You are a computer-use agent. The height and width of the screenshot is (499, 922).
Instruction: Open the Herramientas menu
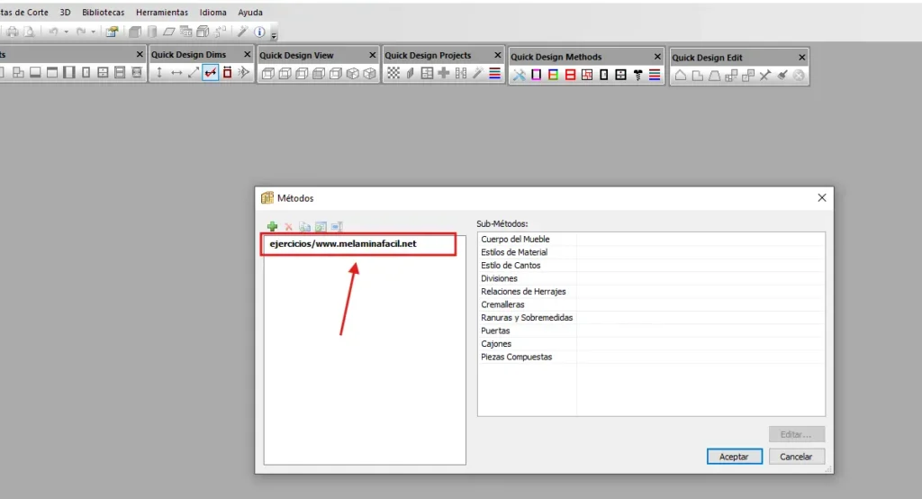162,13
